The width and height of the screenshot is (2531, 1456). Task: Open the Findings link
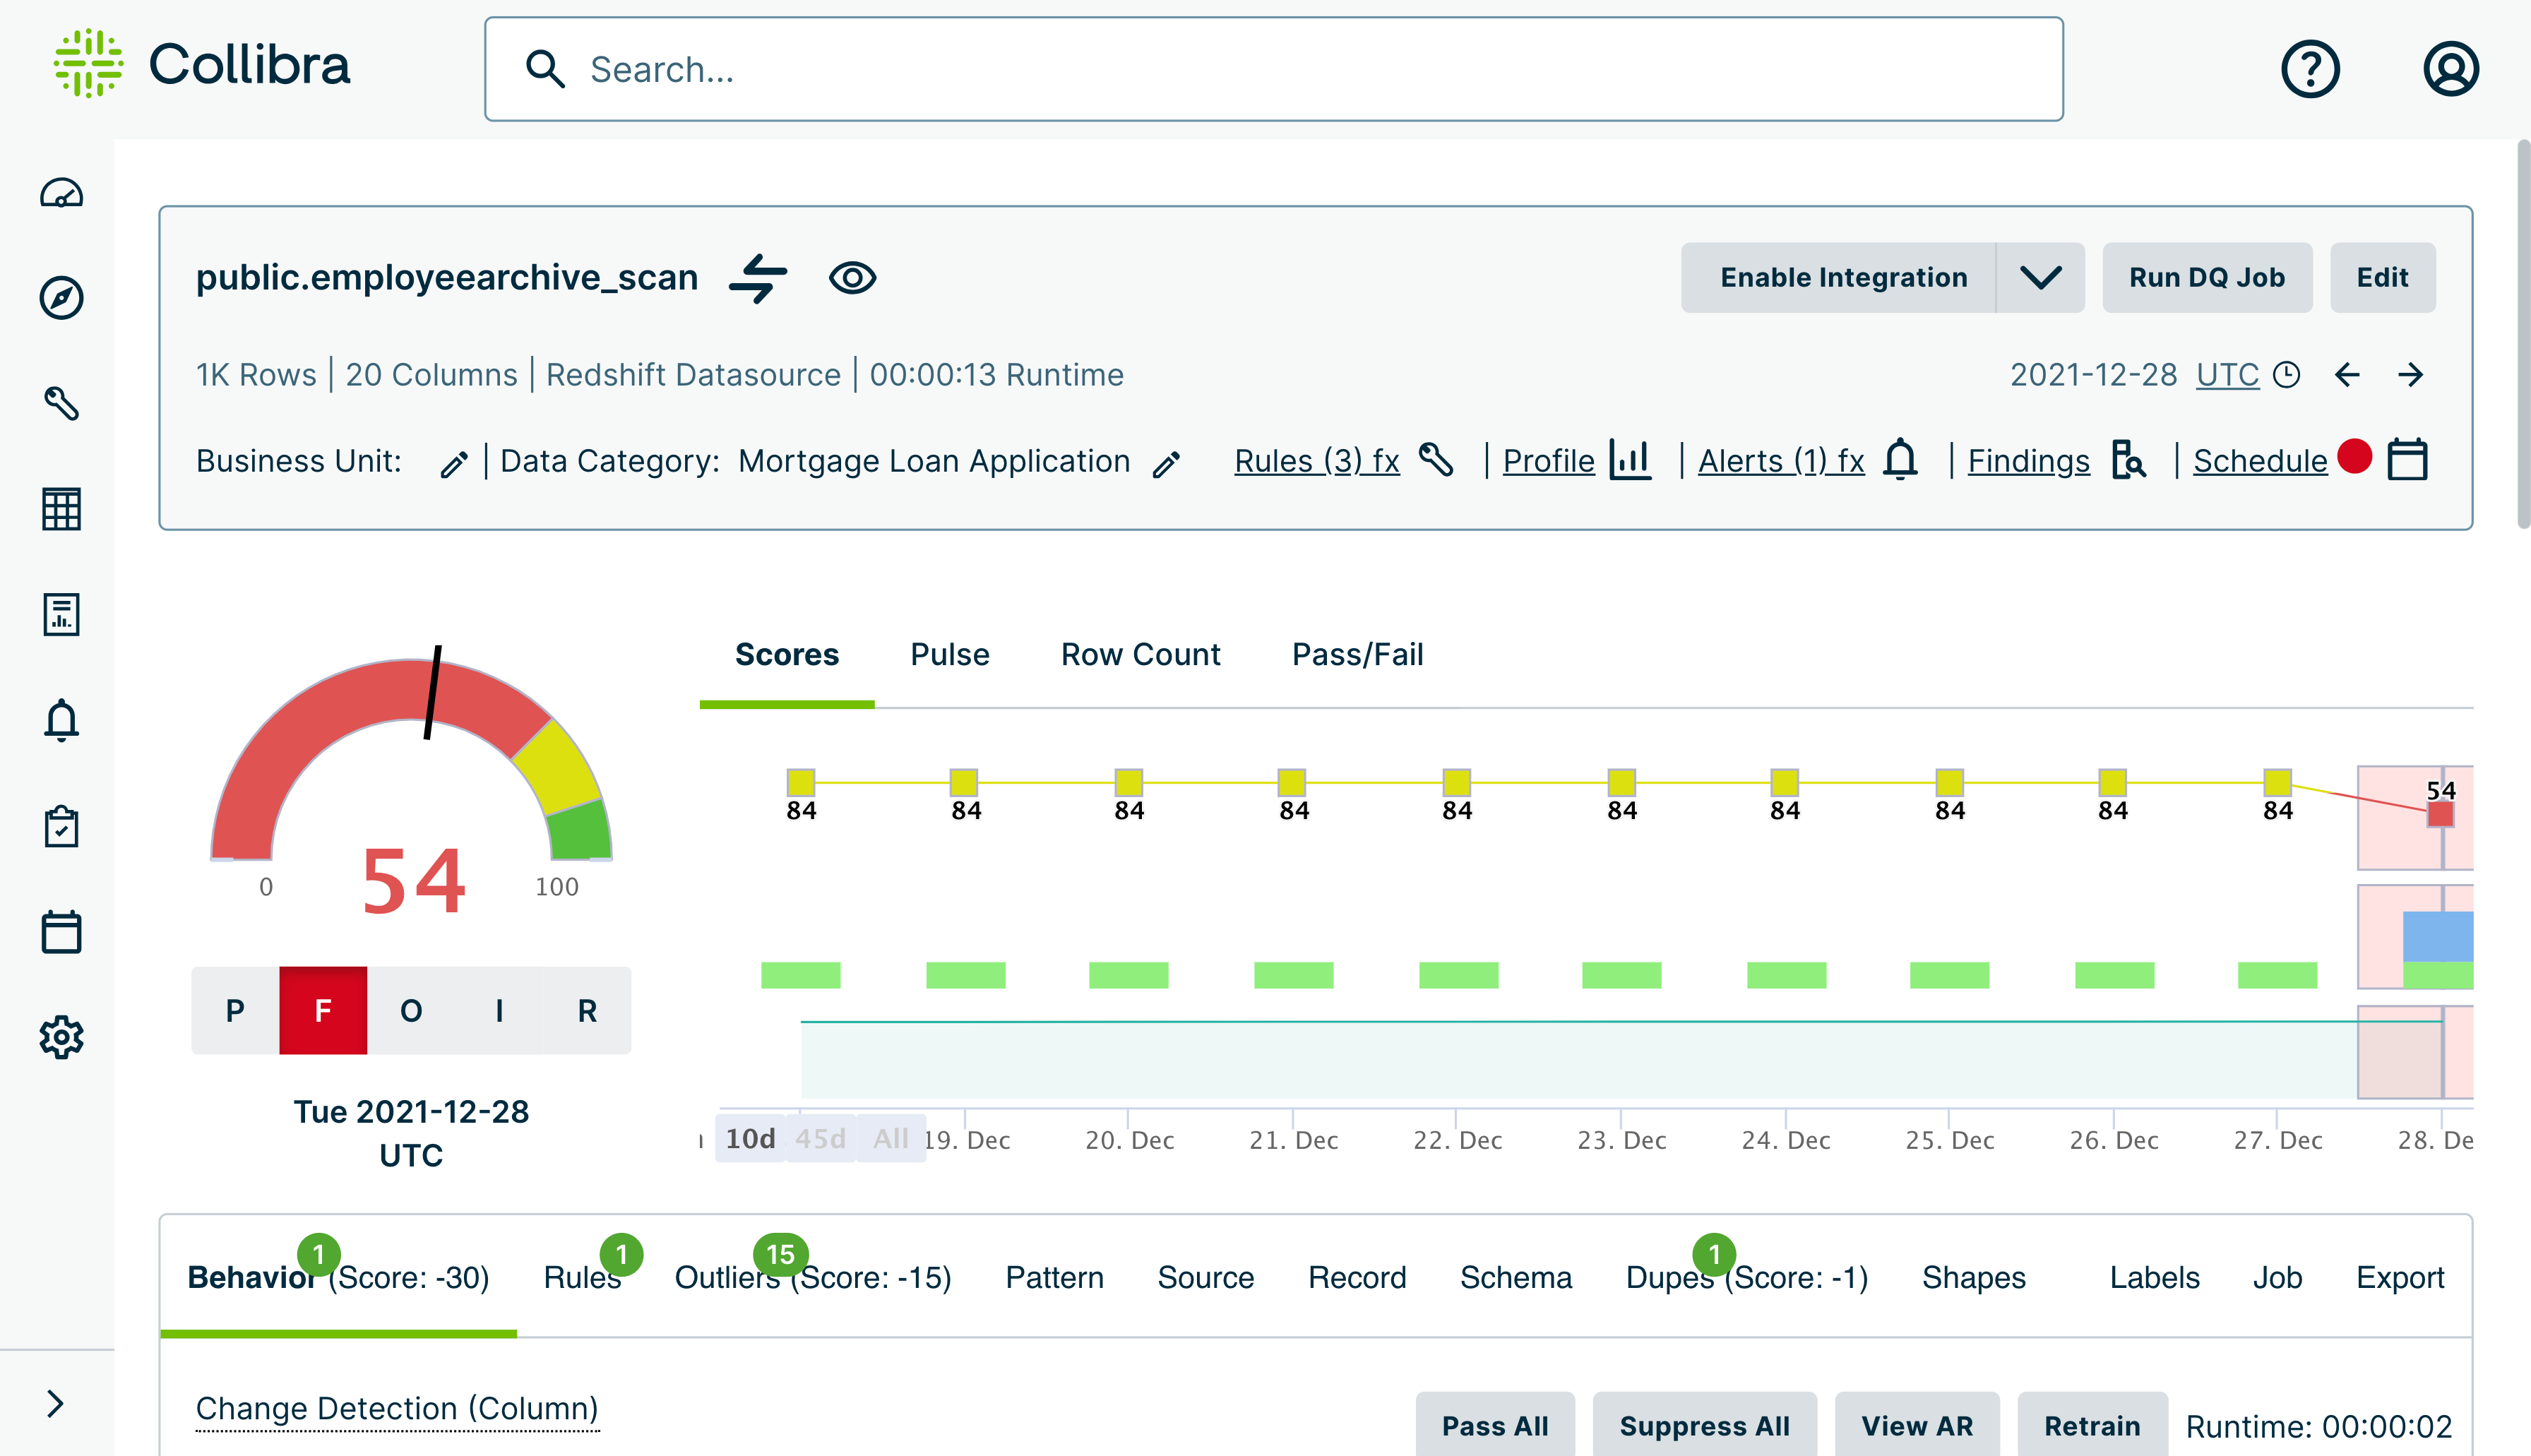coord(2028,461)
